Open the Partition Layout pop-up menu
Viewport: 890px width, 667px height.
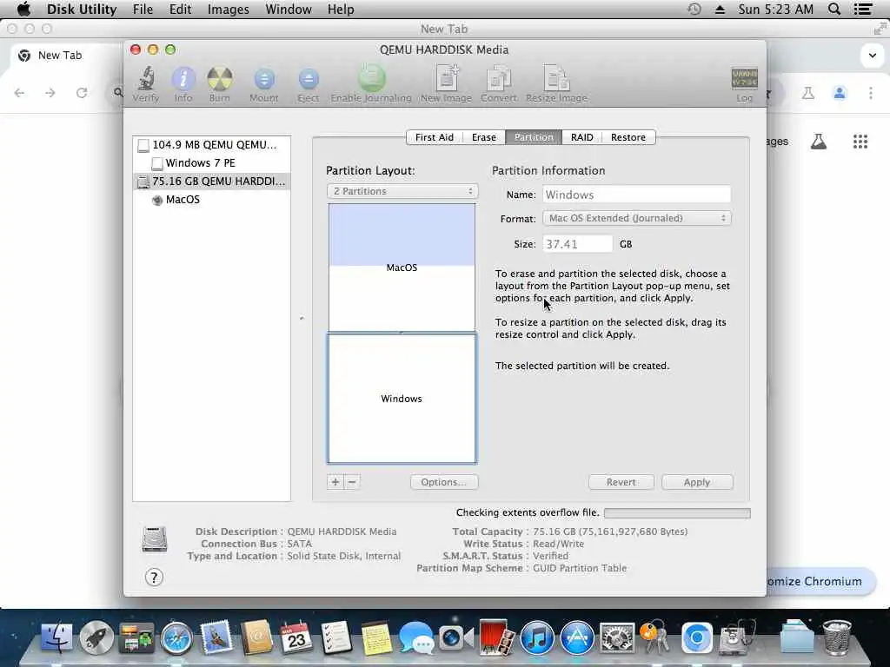coord(402,191)
